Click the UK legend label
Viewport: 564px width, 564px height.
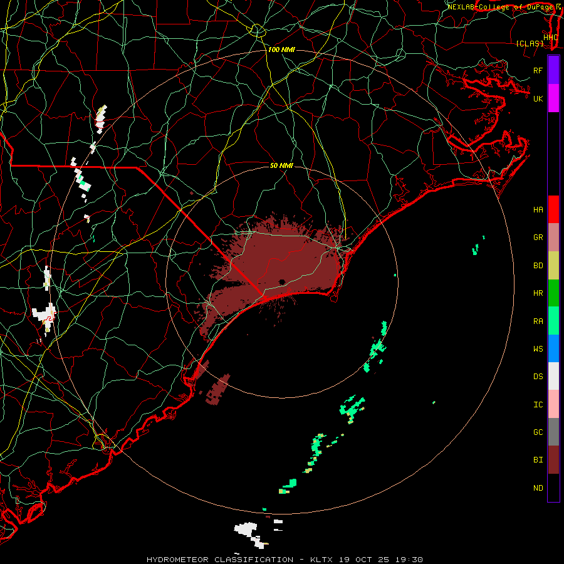click(x=538, y=98)
